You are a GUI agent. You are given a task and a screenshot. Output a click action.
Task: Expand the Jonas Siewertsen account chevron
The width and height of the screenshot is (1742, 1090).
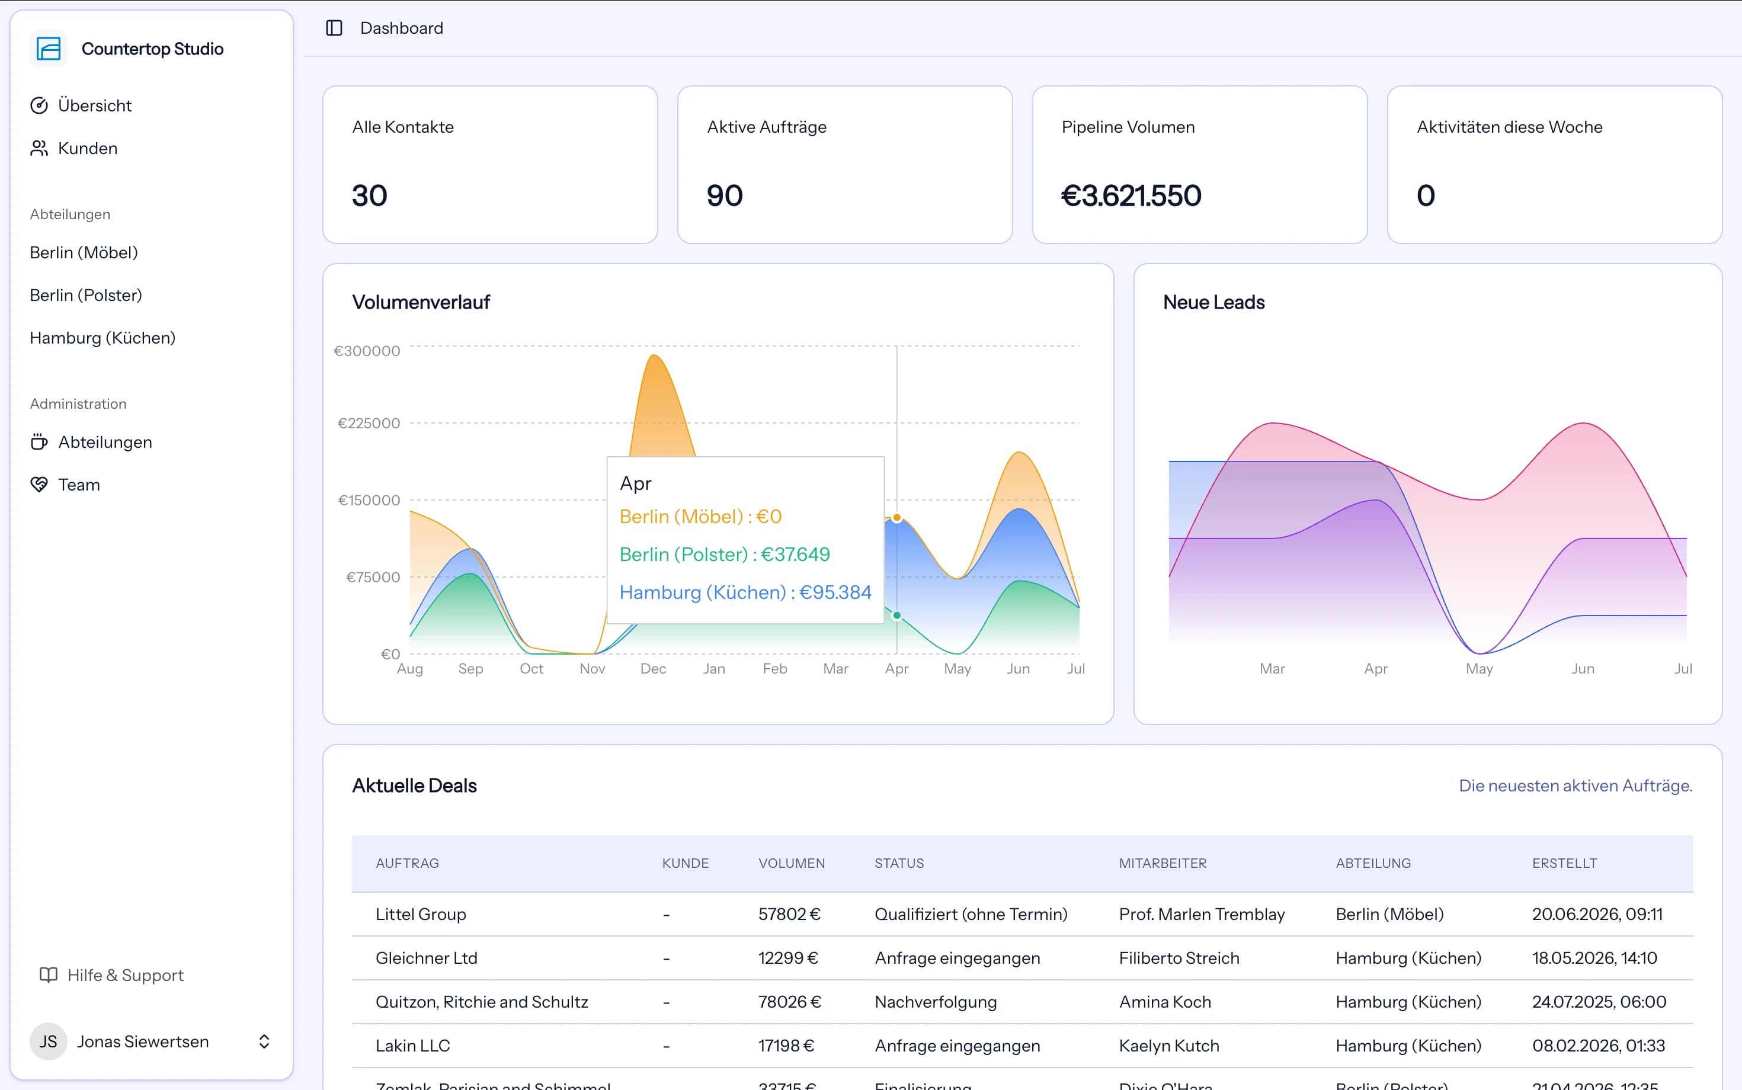(x=264, y=1041)
